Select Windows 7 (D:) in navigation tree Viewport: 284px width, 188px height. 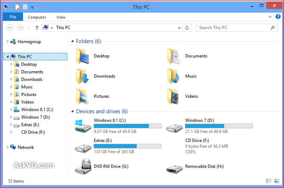tap(36, 117)
